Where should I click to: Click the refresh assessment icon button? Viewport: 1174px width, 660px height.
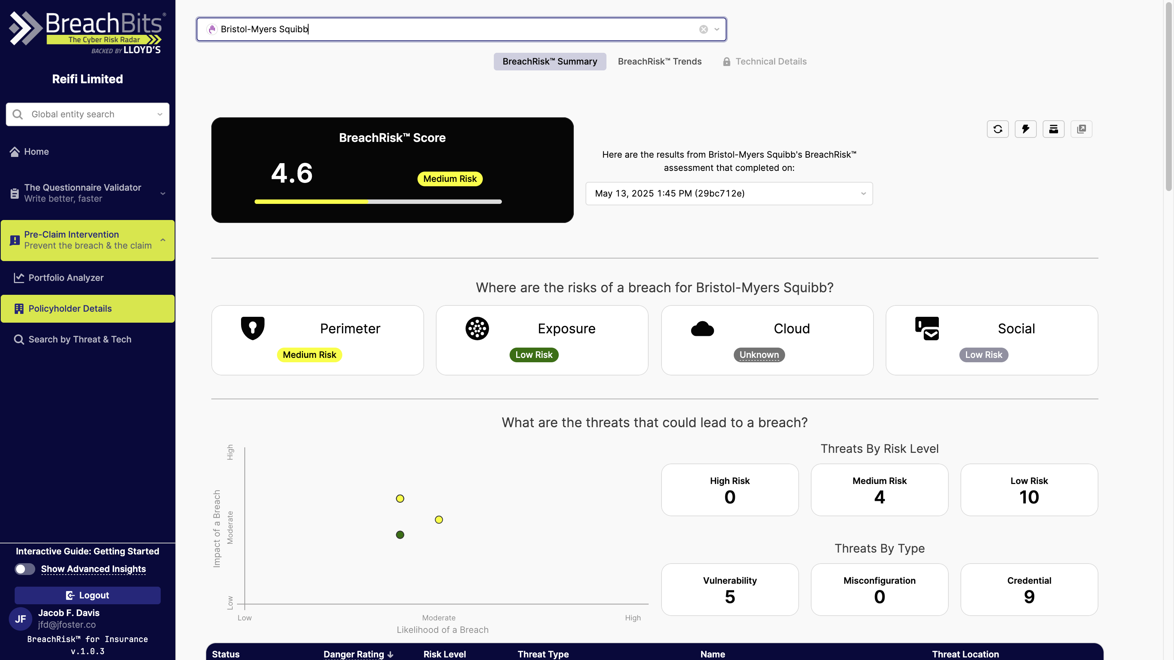[998, 129]
